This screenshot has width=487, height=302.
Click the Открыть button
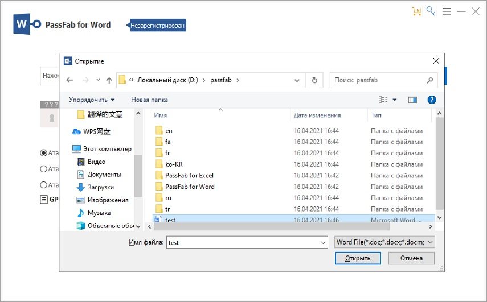[357, 258]
